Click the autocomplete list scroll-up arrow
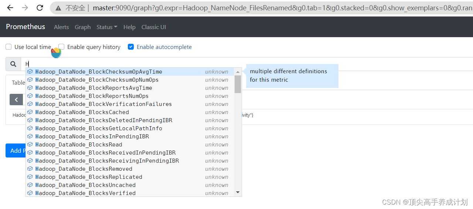Viewport: 473px width, 209px height. [238, 71]
